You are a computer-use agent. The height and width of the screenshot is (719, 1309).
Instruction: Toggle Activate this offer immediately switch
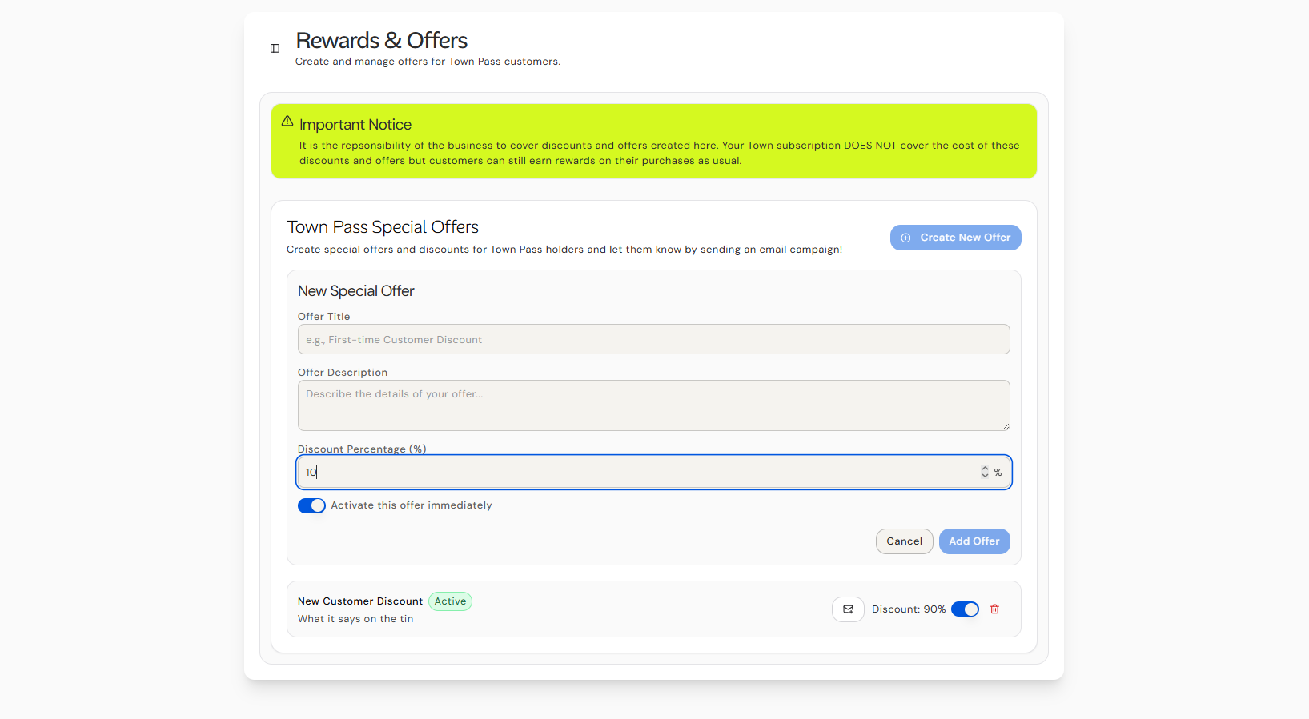click(x=311, y=505)
